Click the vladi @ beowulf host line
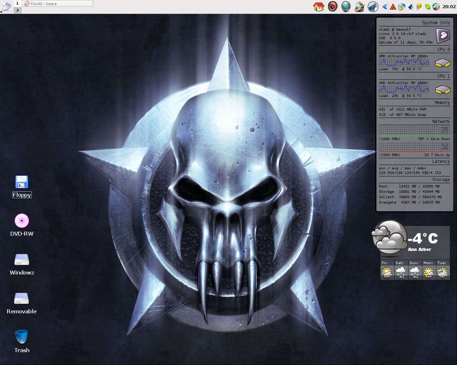This screenshot has height=365, width=457. (x=395, y=30)
